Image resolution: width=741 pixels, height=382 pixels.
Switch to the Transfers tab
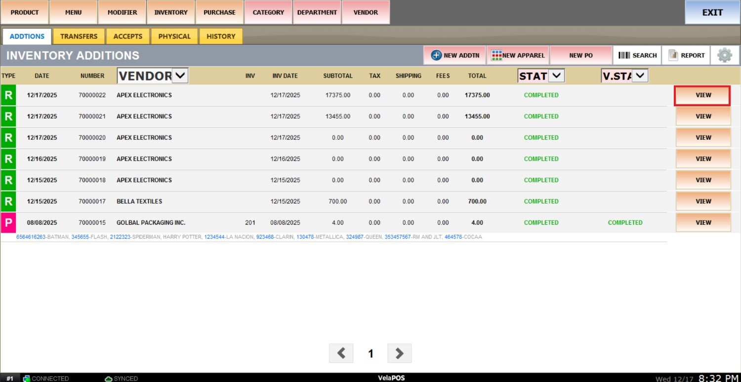[x=79, y=36]
